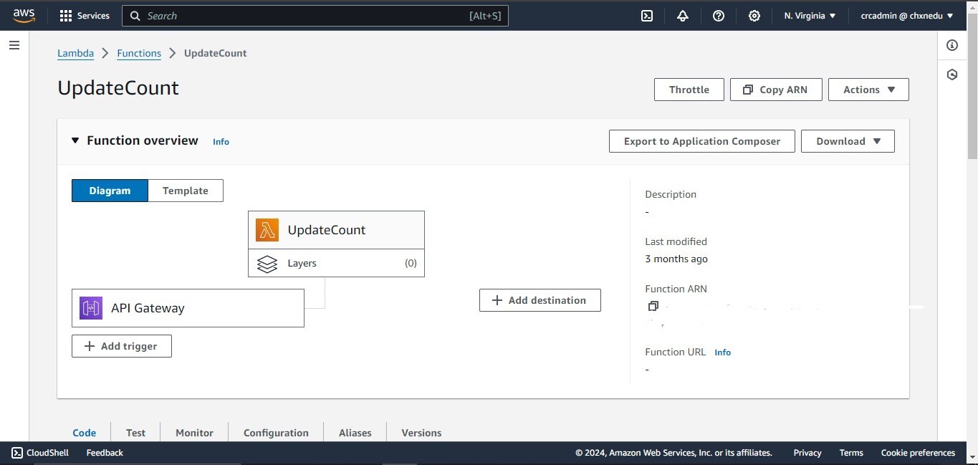
Task: Open the Test tab
Action: click(x=135, y=433)
